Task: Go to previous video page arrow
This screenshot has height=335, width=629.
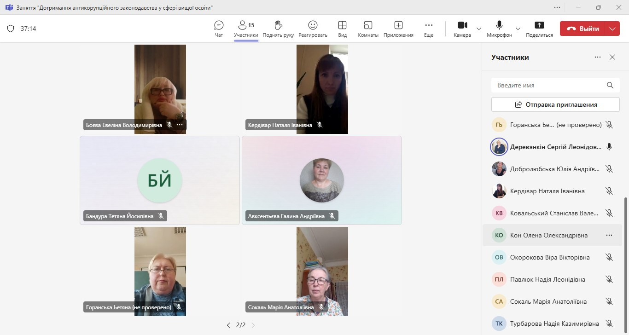Action: click(x=228, y=325)
